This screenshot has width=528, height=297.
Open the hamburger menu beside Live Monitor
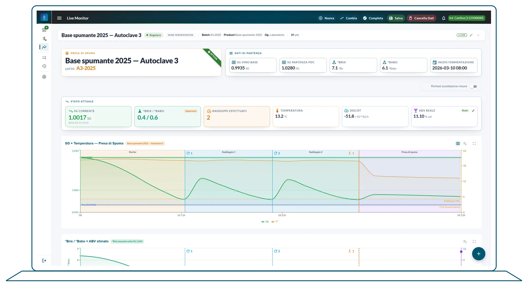click(59, 18)
